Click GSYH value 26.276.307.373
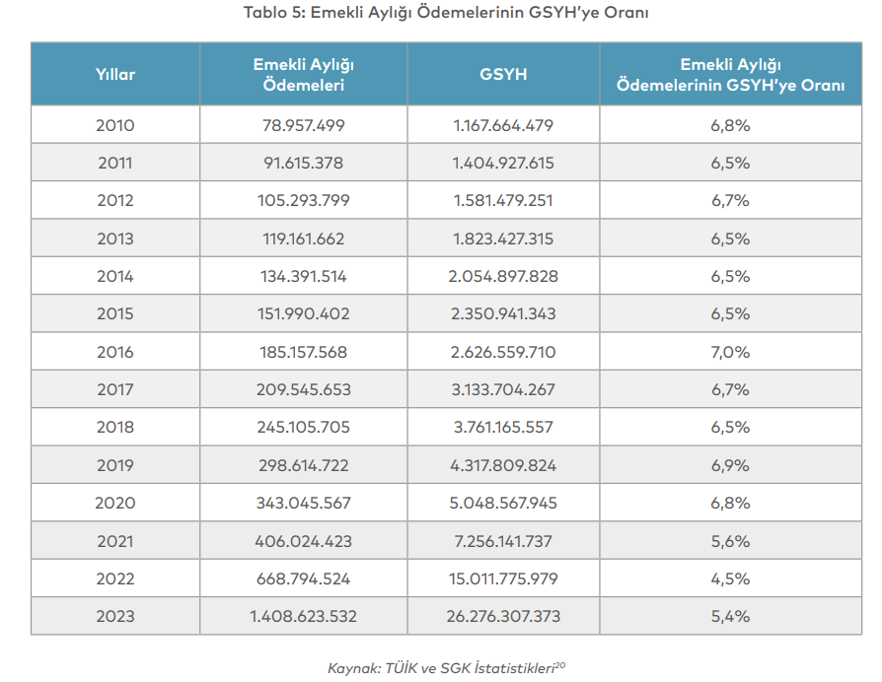 coord(503,616)
